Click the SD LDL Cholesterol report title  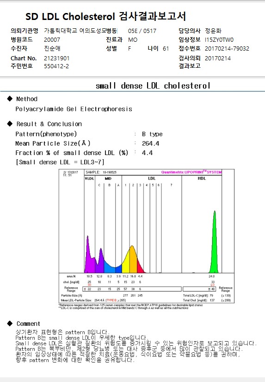coord(105,16)
